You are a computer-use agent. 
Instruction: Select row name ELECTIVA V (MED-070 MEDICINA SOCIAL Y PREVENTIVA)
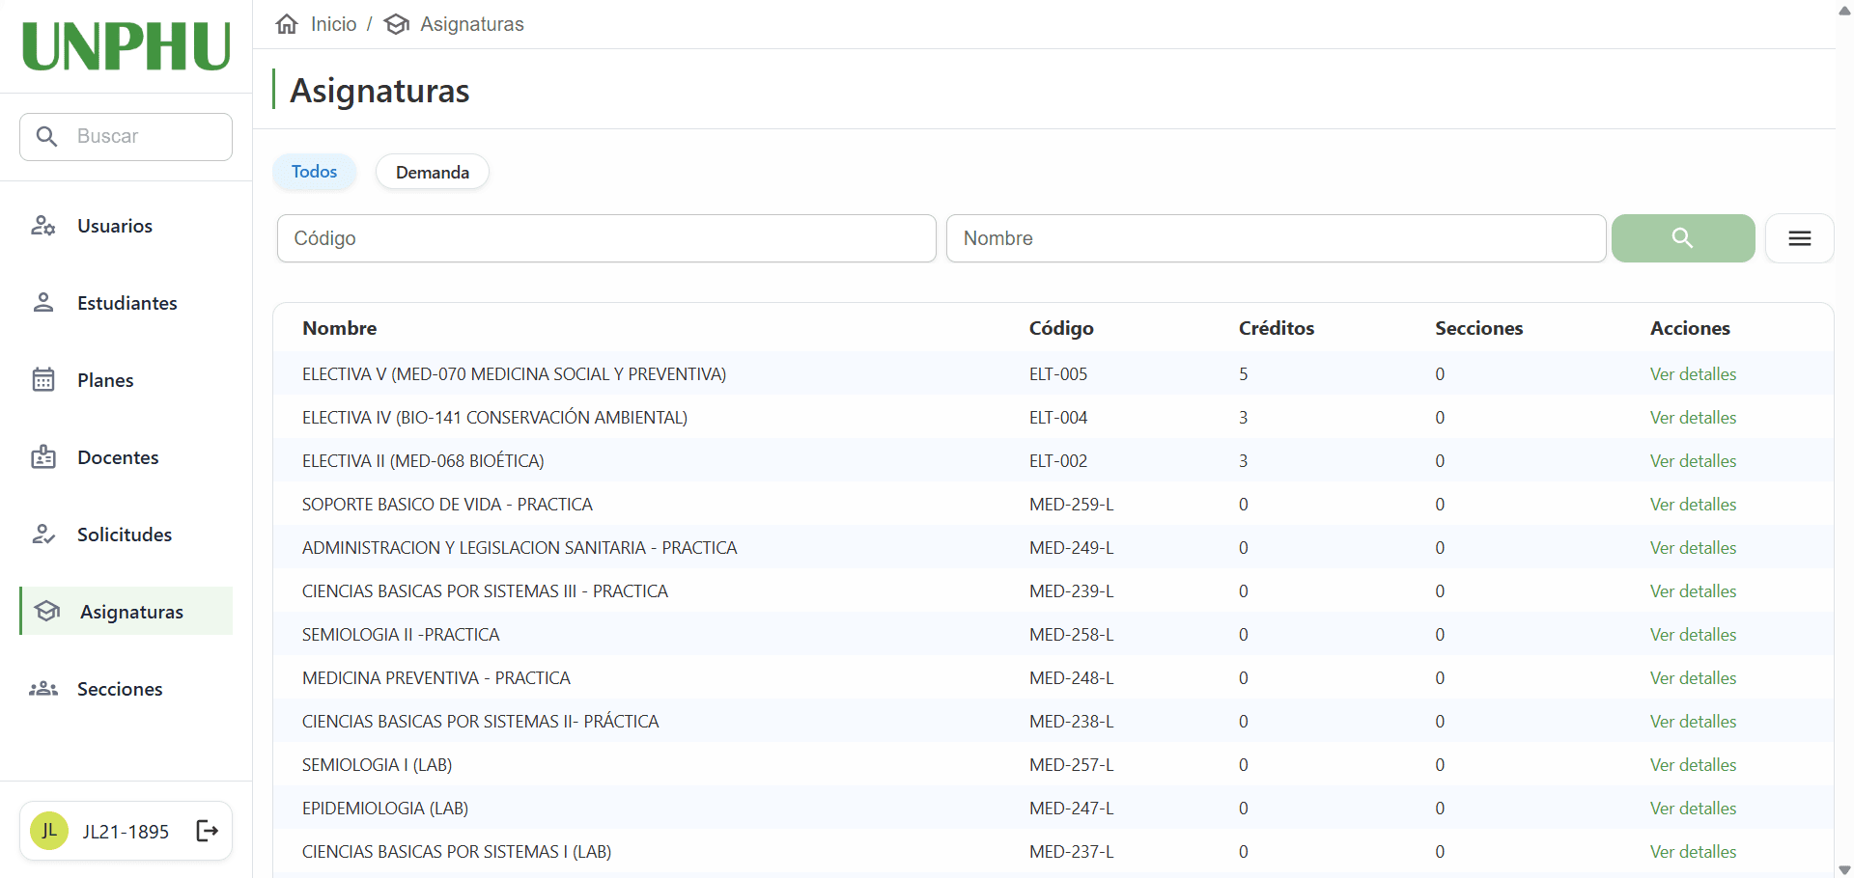point(514,374)
